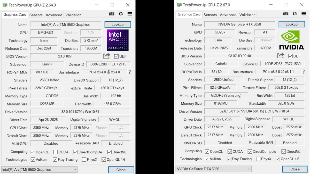Click the 456.0 GB/s bandwidth value
Image resolution: width=310 pixels, height=174 pixels.
click(x=112, y=104)
